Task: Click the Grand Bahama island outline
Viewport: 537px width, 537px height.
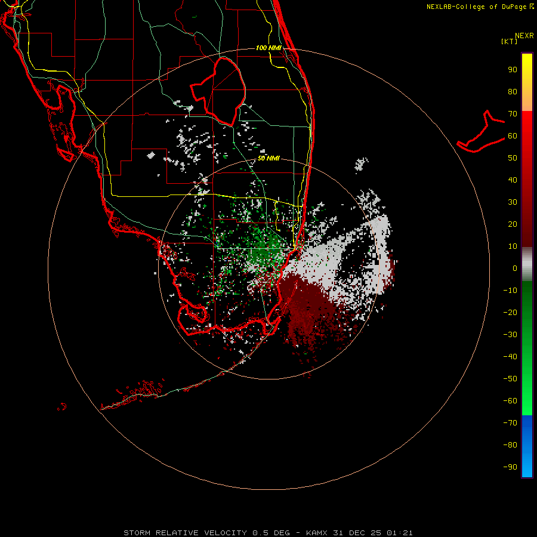Action: (481, 132)
